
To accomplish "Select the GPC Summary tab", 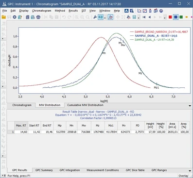I will click(44, 170).
